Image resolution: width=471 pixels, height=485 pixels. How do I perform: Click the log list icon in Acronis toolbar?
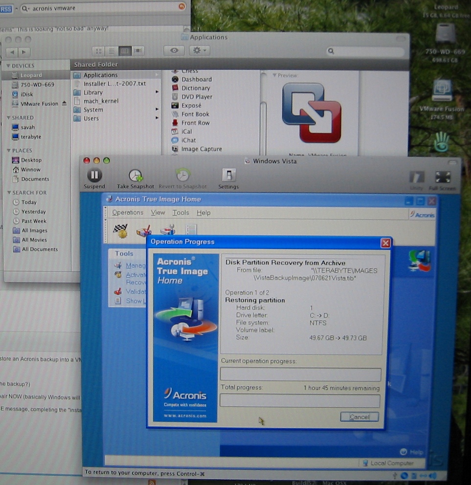click(x=191, y=229)
